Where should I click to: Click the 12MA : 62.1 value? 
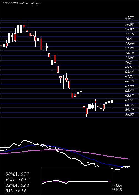point(18,185)
